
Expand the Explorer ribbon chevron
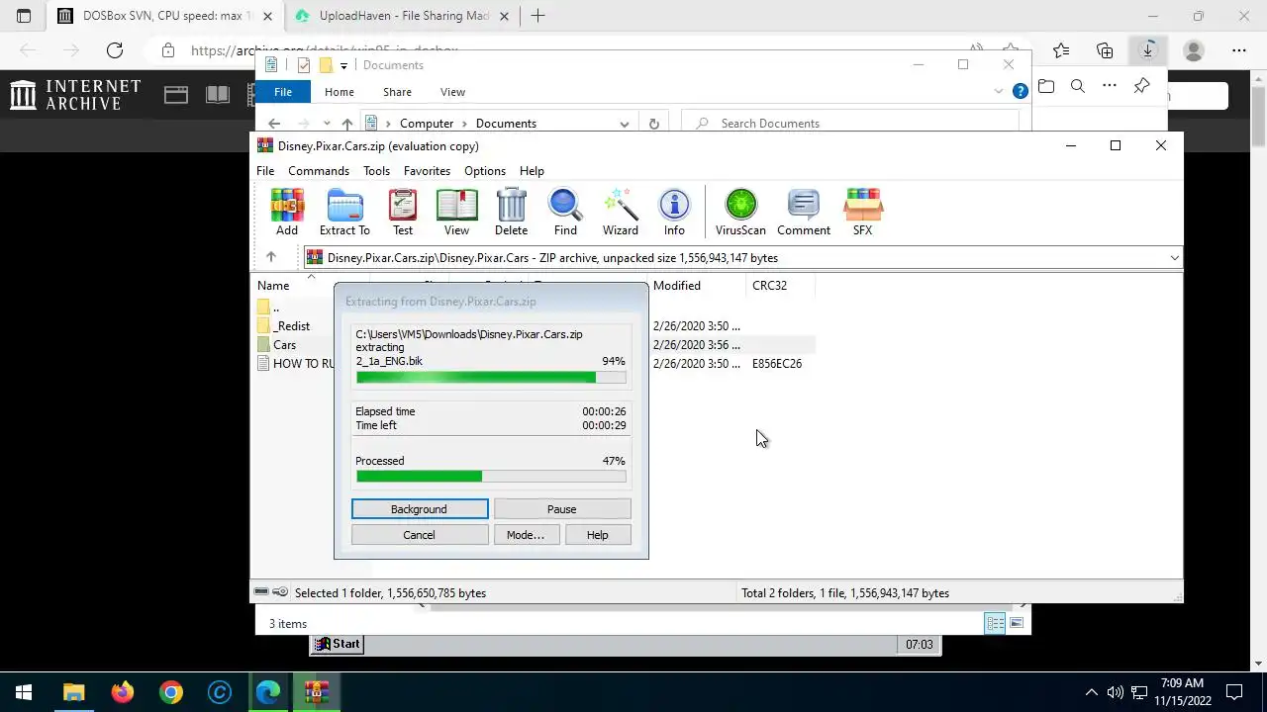tap(998, 91)
